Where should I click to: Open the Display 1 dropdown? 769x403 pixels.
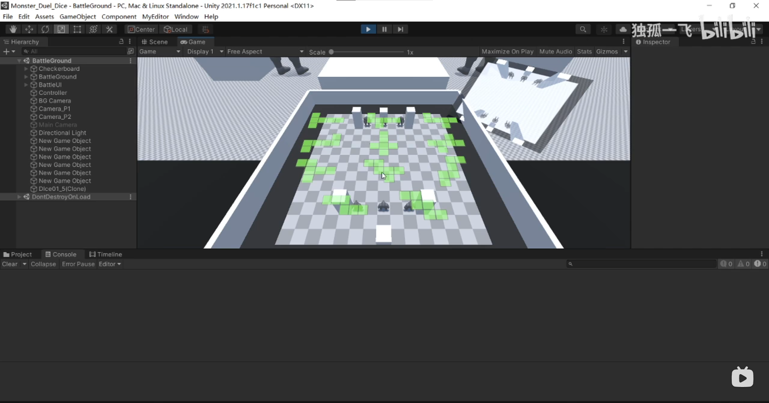pyautogui.click(x=205, y=52)
